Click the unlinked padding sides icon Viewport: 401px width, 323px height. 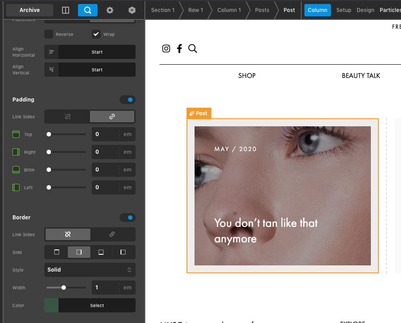[68, 117]
